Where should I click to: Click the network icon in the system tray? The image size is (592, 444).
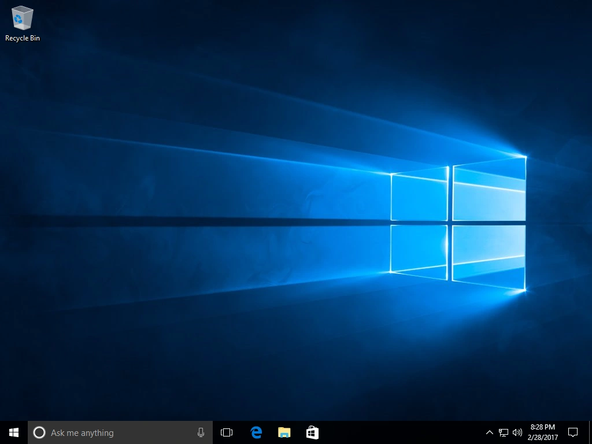(x=503, y=432)
